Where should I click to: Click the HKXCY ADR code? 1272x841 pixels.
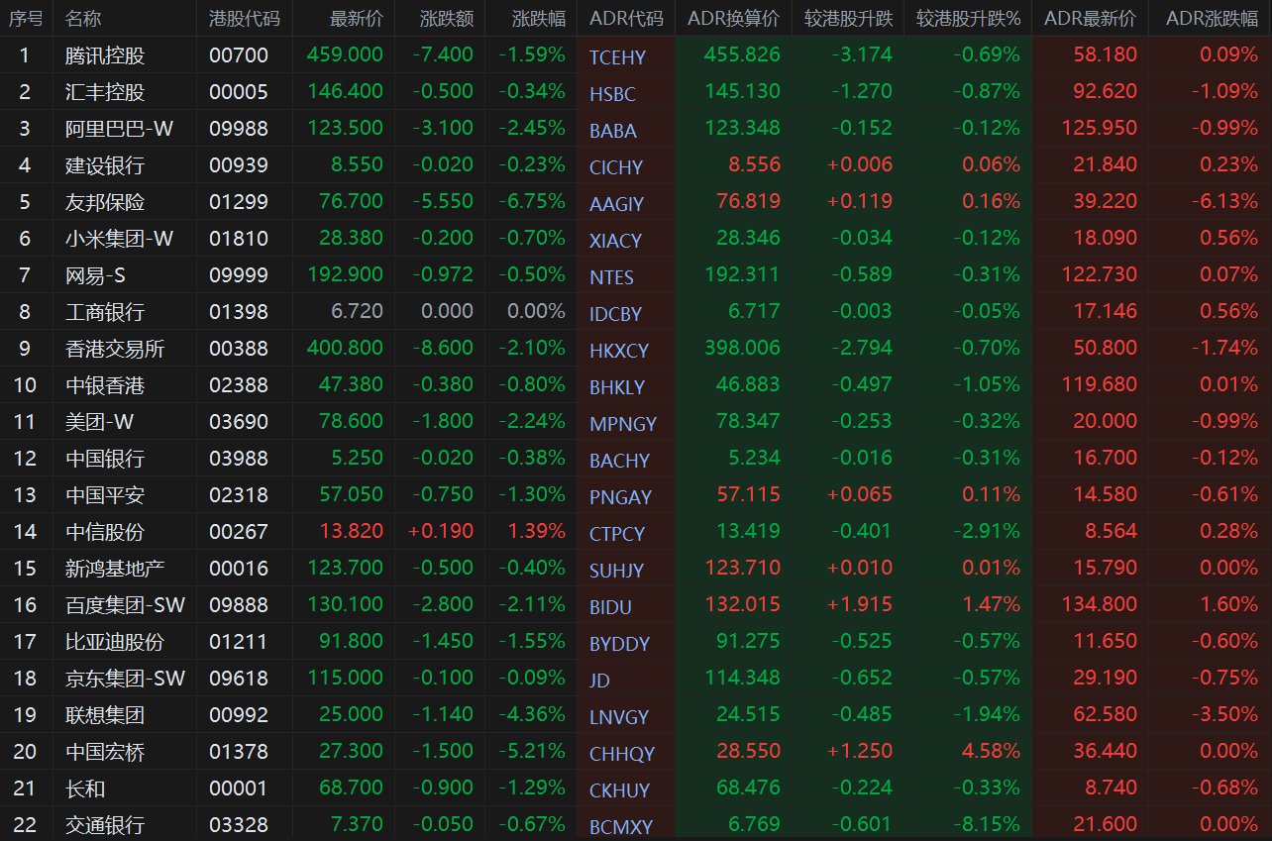[x=619, y=351]
